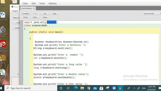The height and width of the screenshot is (91, 161).
Task: Open Zoom from taskbar
Action: (114, 88)
